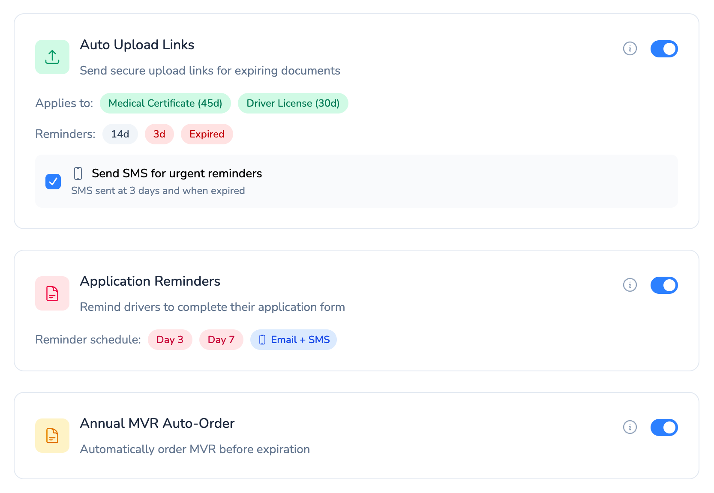Click the phone icon in the Email + SMS badge

[262, 340]
